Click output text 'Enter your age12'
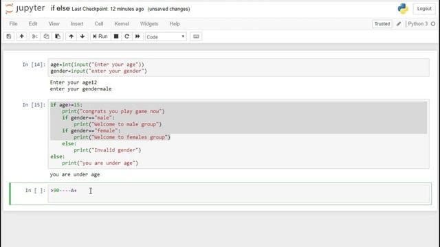The image size is (440, 247). 74,82
